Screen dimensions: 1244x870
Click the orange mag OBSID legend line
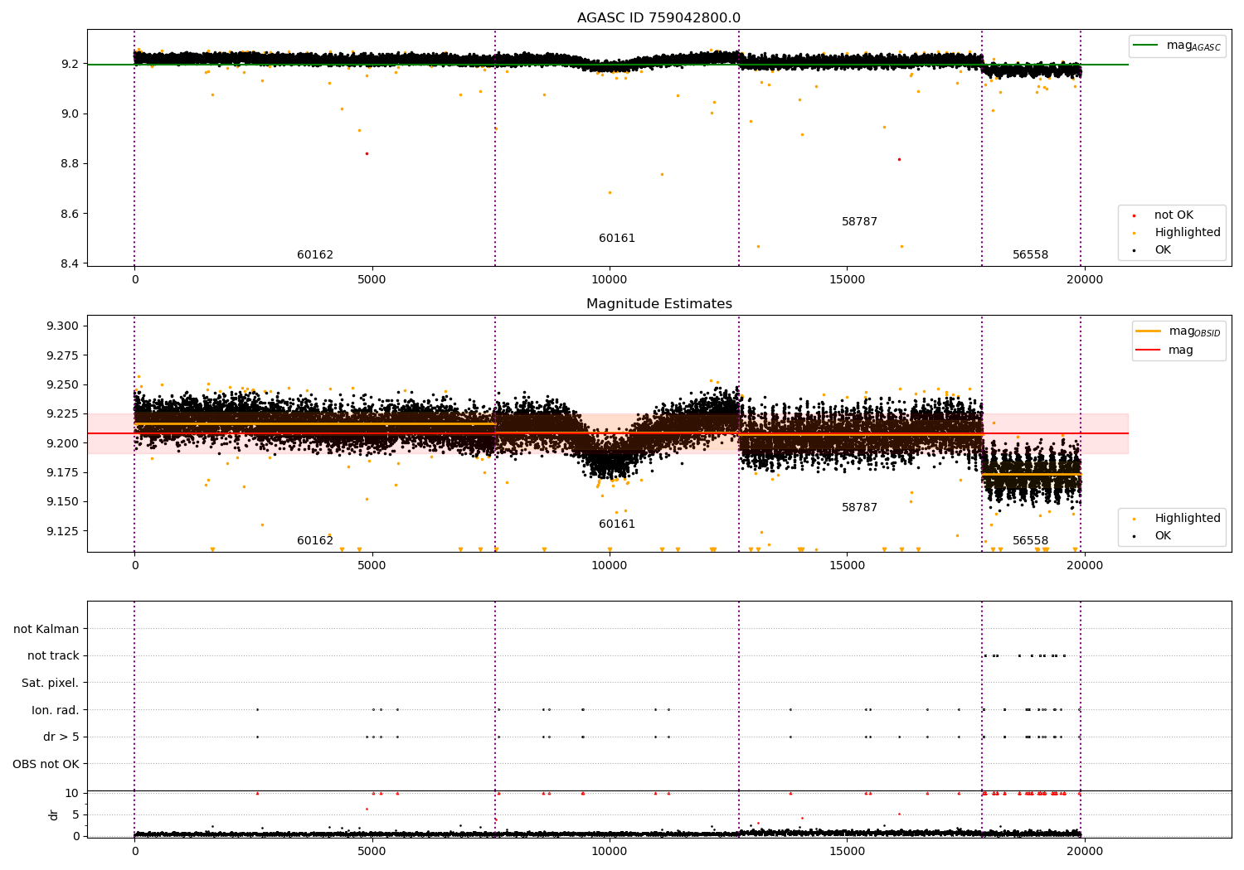(1149, 331)
